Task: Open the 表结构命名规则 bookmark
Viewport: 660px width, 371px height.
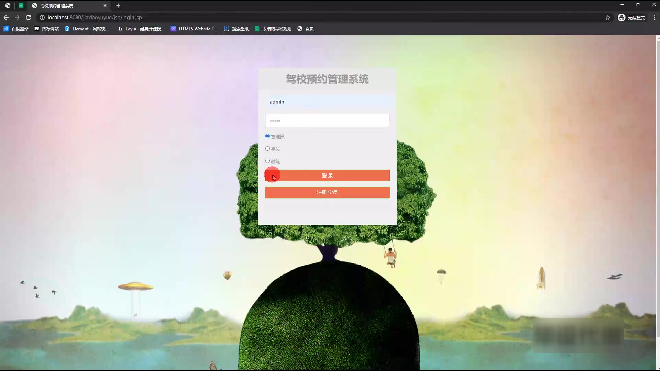Action: (x=273, y=29)
